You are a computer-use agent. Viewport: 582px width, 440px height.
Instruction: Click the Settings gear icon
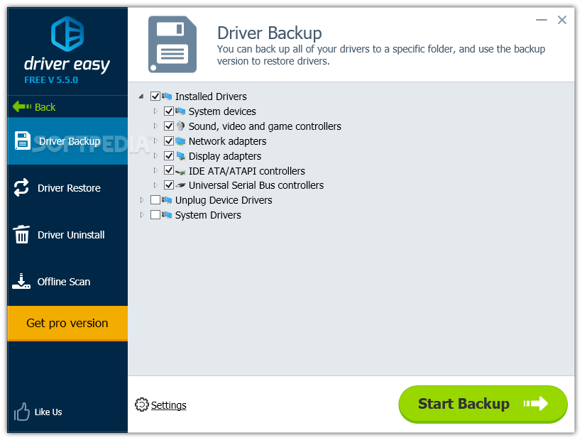(x=141, y=405)
